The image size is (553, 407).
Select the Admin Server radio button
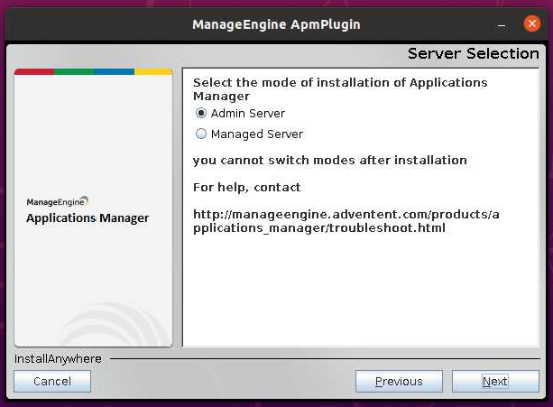(201, 114)
